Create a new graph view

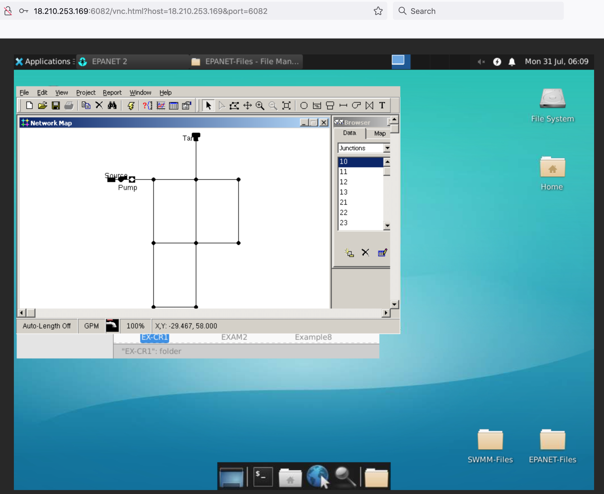(x=161, y=105)
